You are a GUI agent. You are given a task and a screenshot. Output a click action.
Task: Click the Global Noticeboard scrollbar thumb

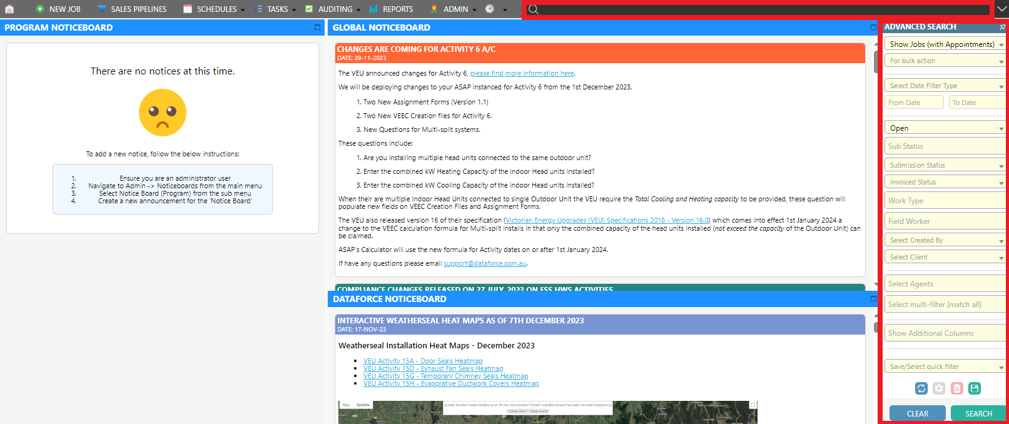pyautogui.click(x=875, y=61)
